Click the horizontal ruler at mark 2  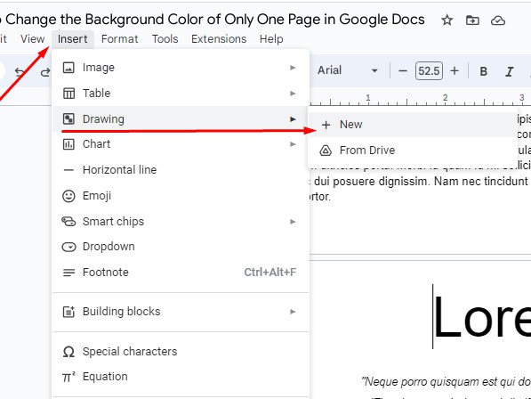click(x=445, y=98)
